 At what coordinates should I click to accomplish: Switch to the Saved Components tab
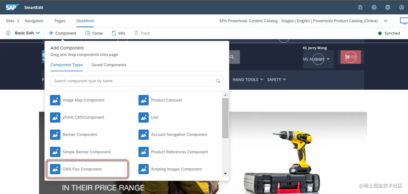point(109,65)
